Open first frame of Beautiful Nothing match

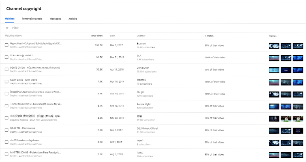tap(274, 119)
